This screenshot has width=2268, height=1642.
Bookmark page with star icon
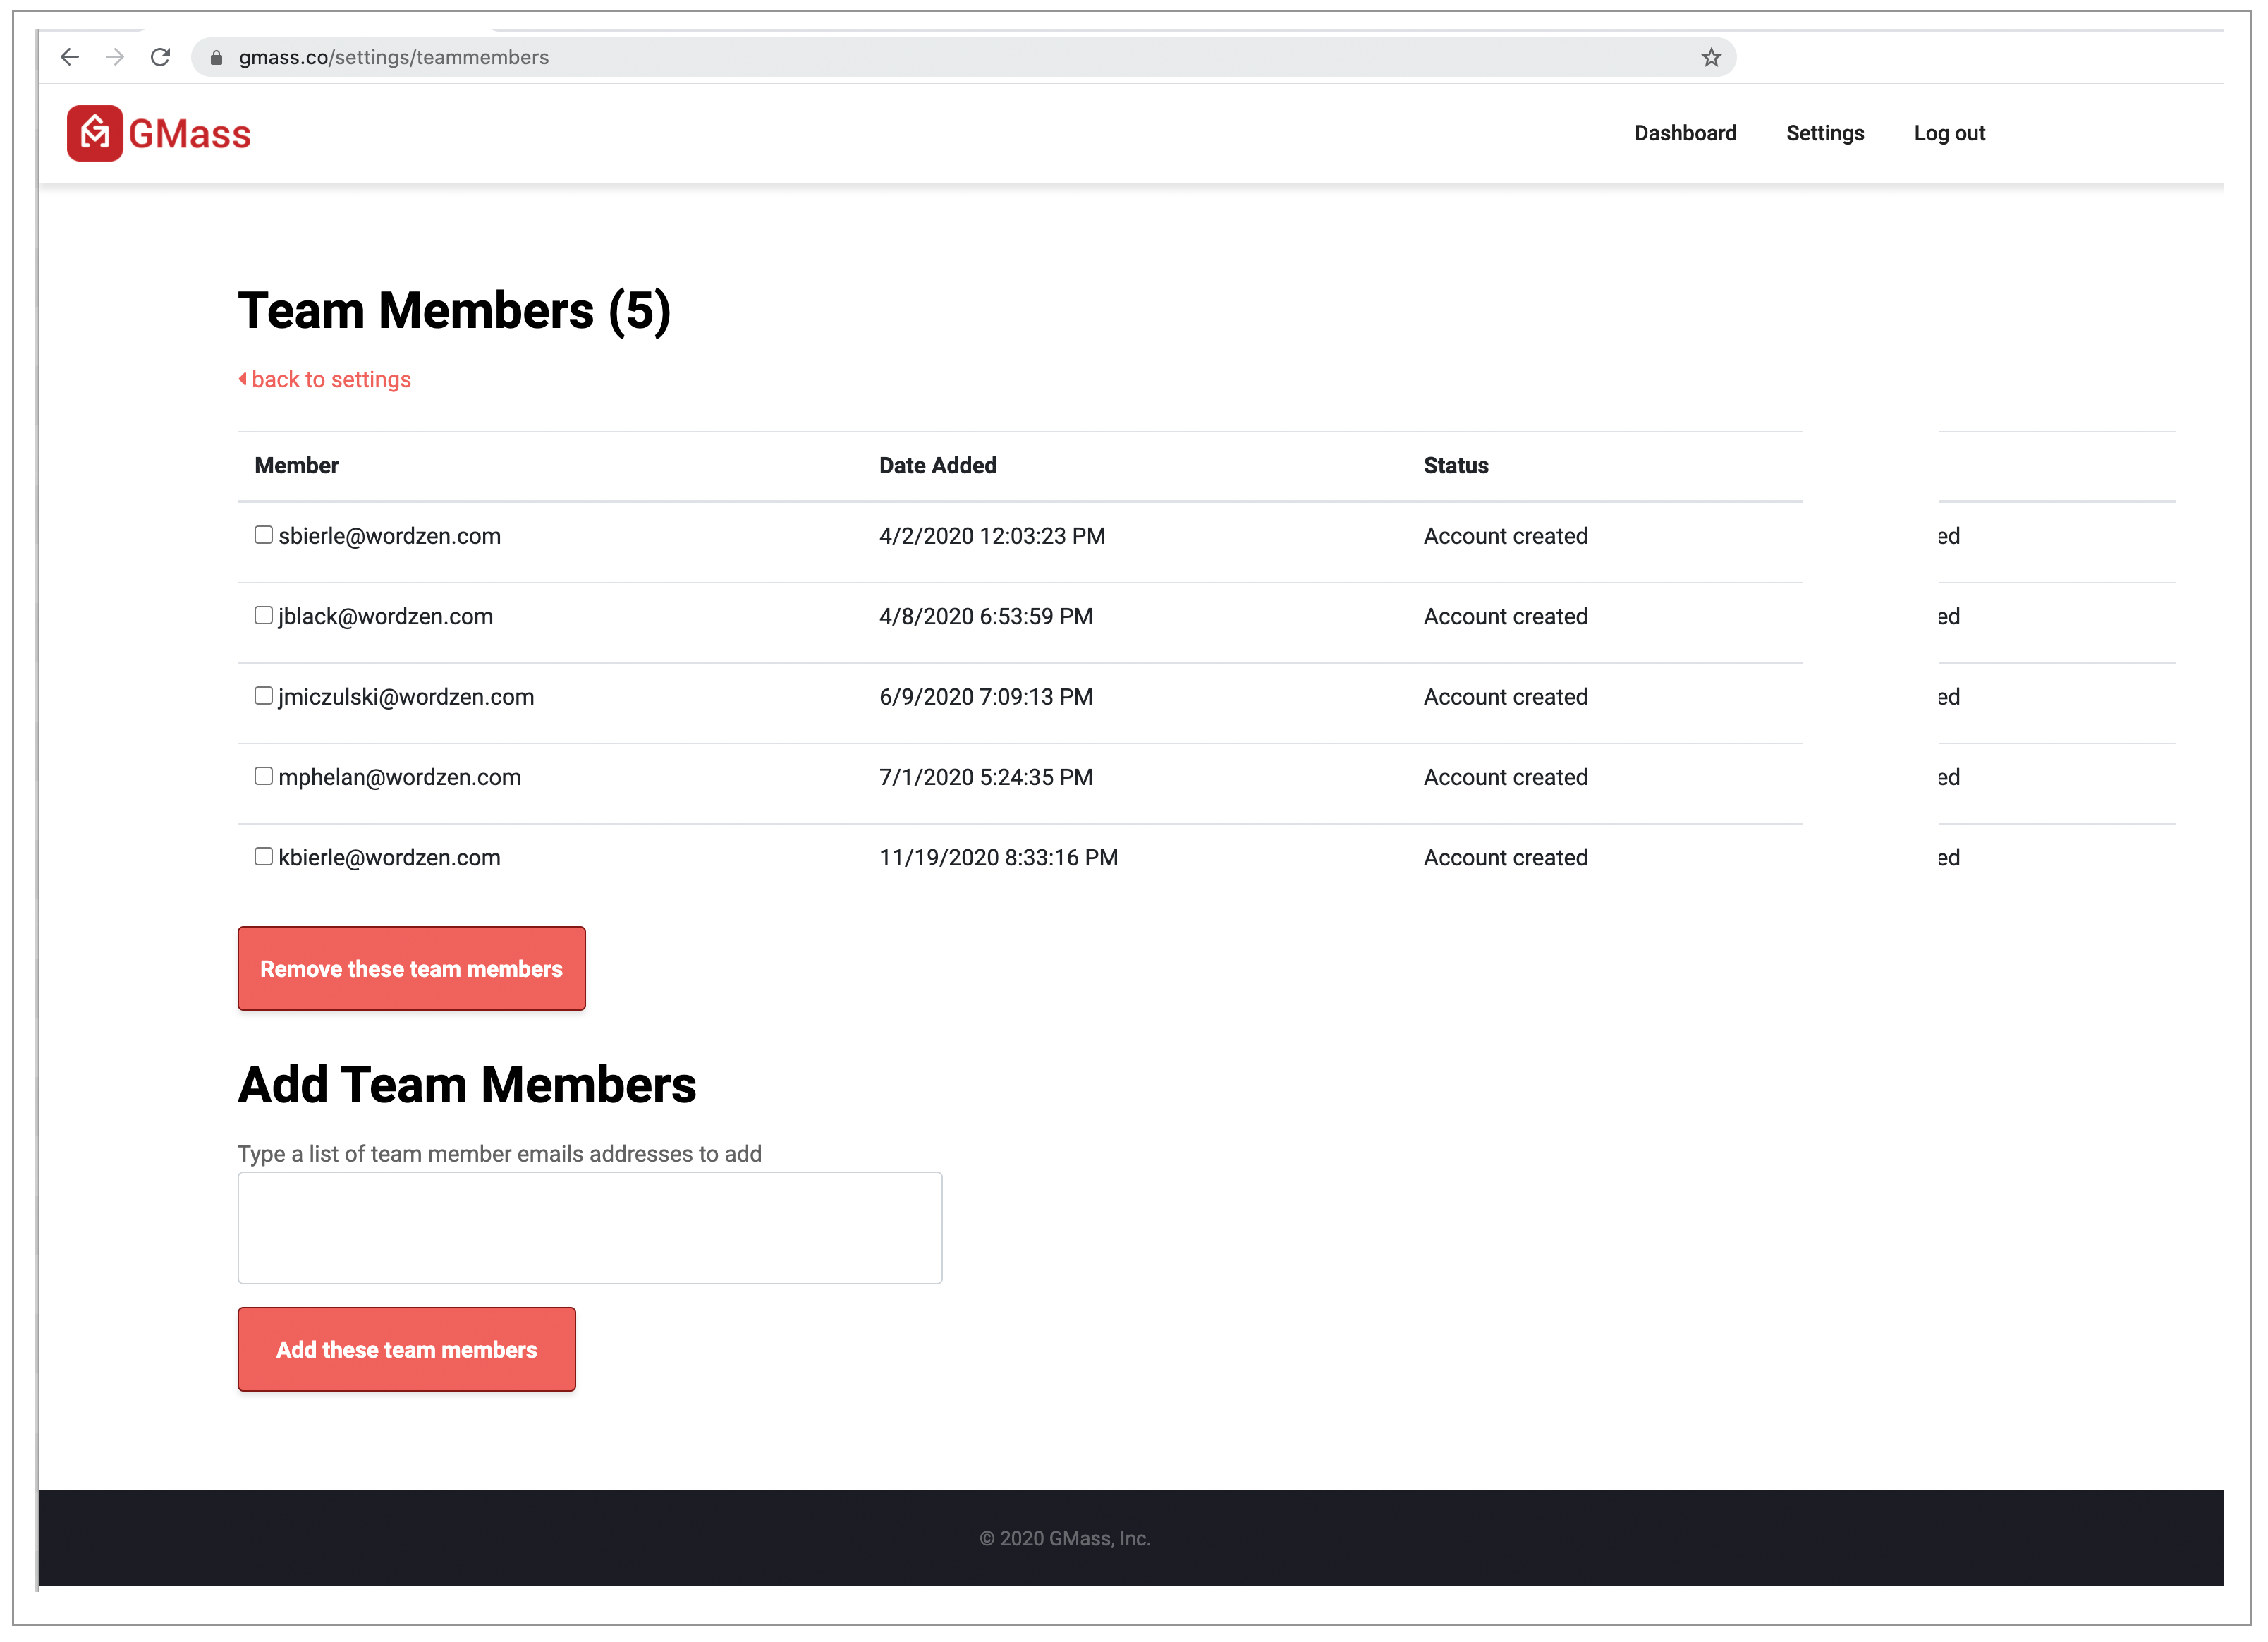[x=1711, y=57]
